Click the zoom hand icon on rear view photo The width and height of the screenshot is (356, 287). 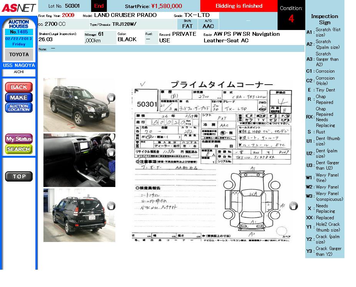(111, 206)
